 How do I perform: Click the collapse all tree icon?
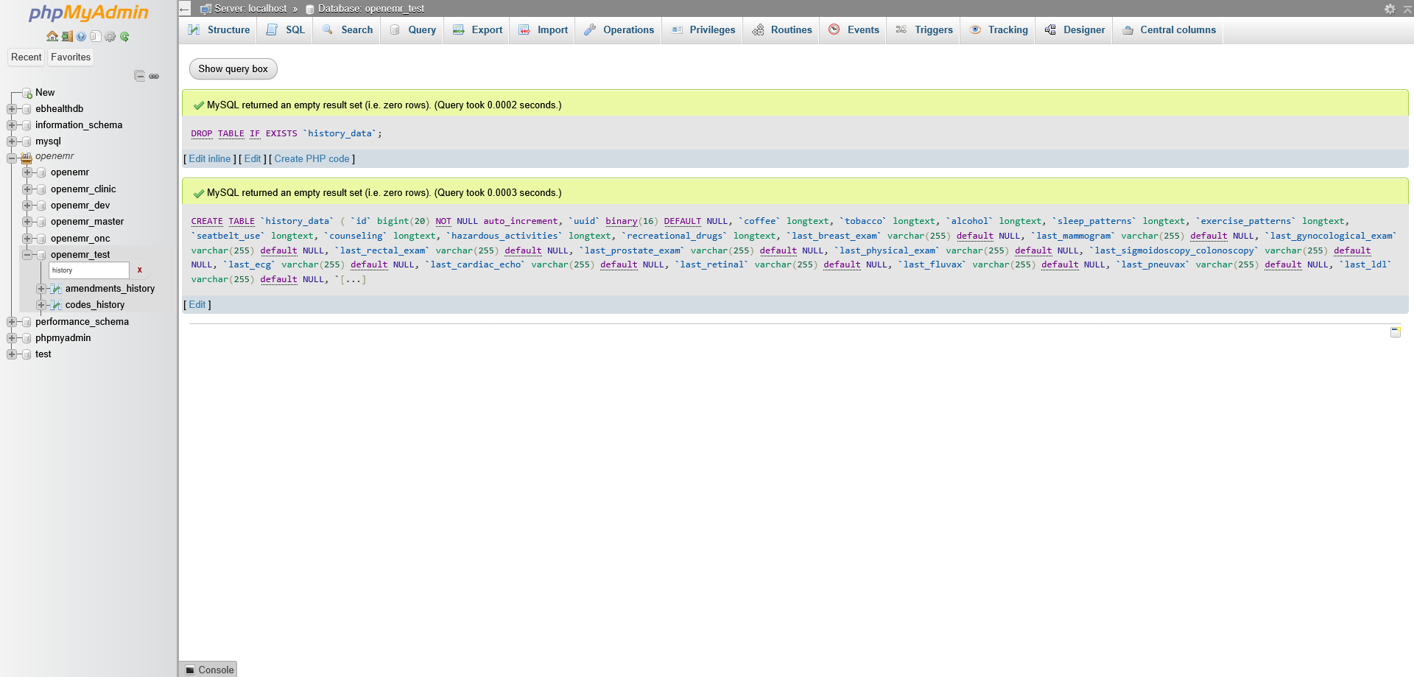[139, 76]
